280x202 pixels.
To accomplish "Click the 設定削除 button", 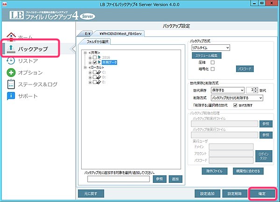I will (x=235, y=194).
